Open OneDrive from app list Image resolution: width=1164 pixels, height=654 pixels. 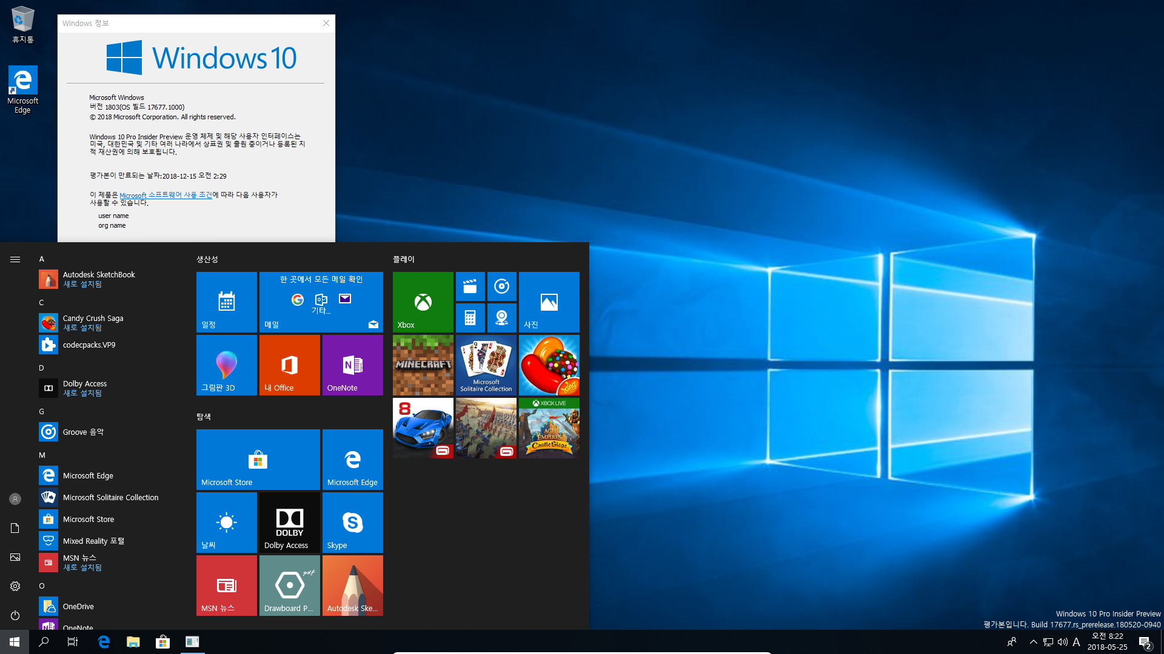pos(109,606)
